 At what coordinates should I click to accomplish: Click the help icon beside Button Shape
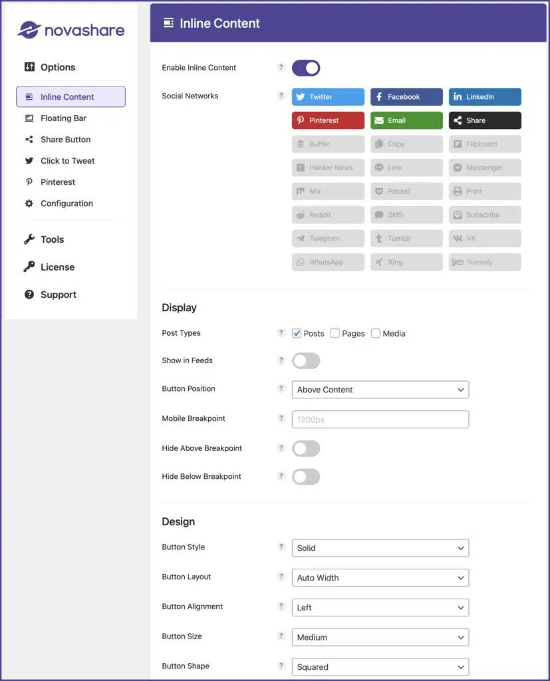coord(281,666)
